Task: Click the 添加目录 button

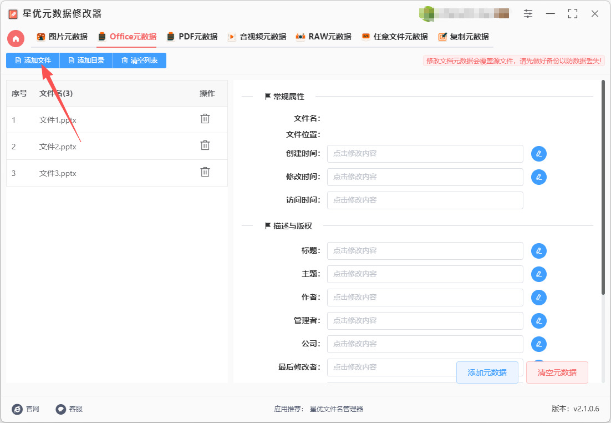Action: [86, 61]
